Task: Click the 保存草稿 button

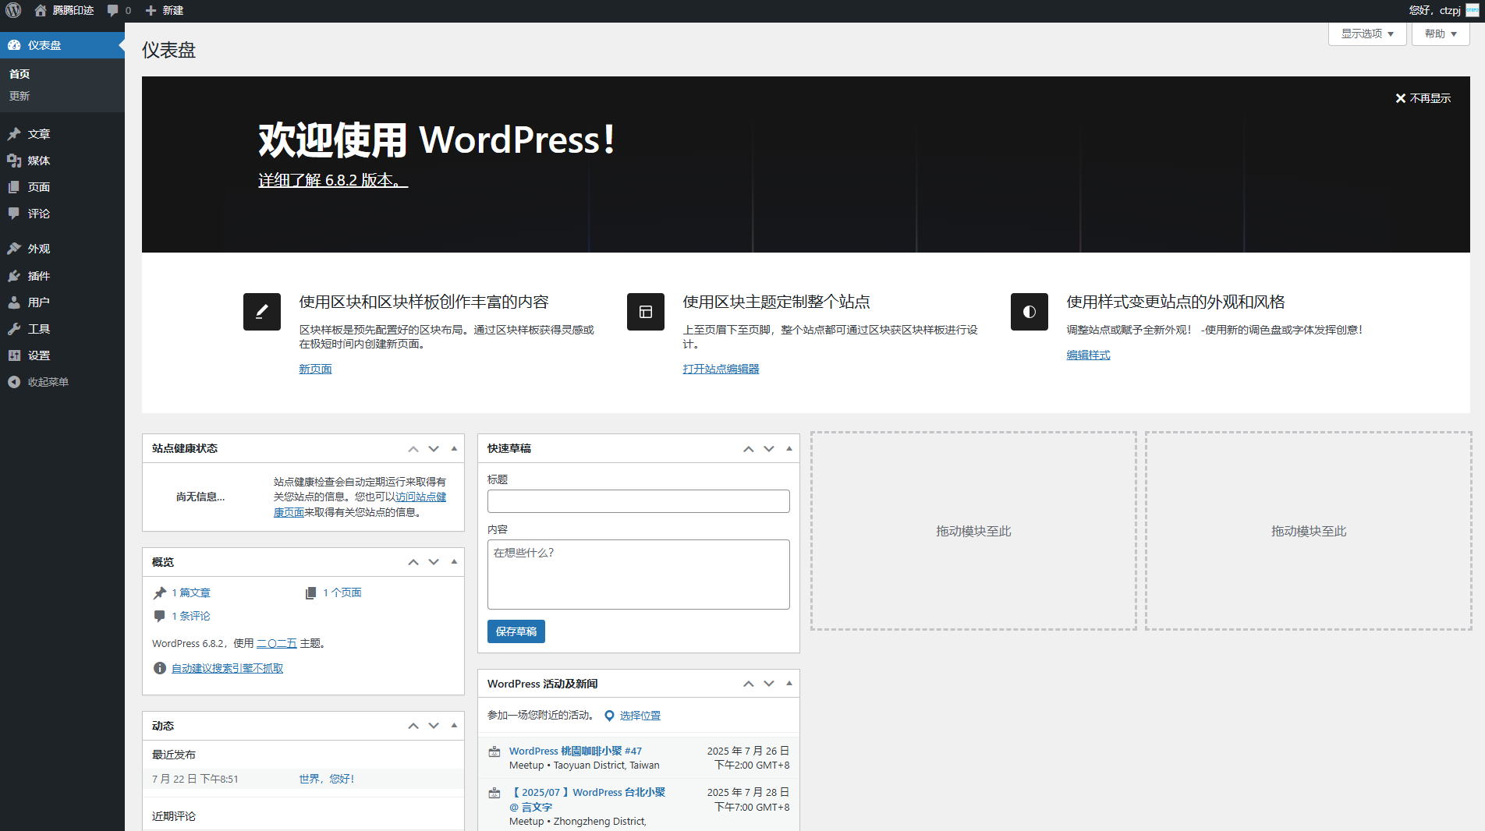Action: tap(516, 631)
